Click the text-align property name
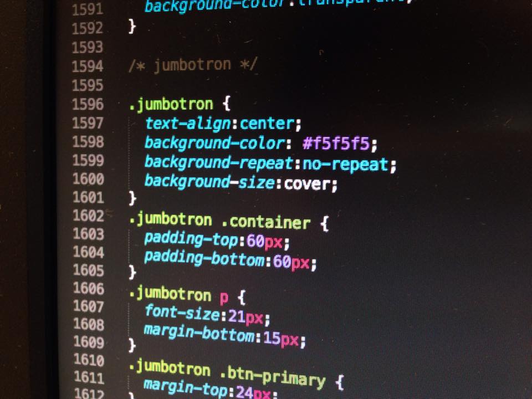532x399 pixels. point(190,122)
